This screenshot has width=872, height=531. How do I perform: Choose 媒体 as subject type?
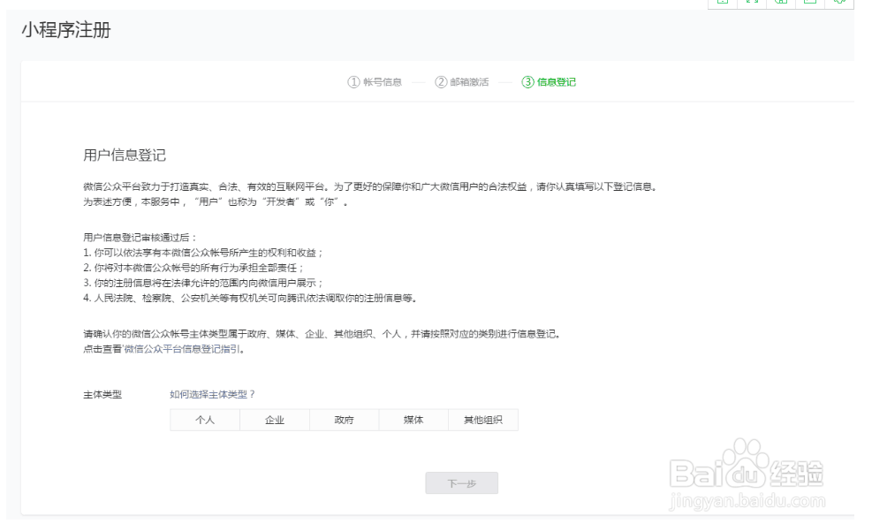(413, 420)
